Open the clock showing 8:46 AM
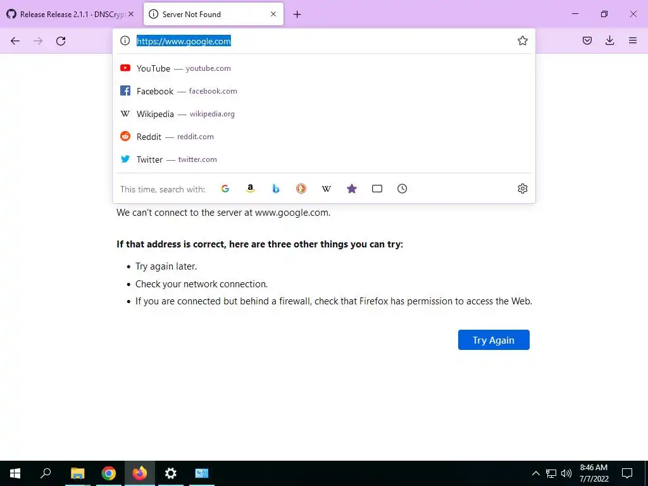Image resolution: width=648 pixels, height=486 pixels. [594, 473]
